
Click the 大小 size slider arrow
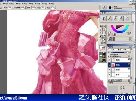[12, 8]
